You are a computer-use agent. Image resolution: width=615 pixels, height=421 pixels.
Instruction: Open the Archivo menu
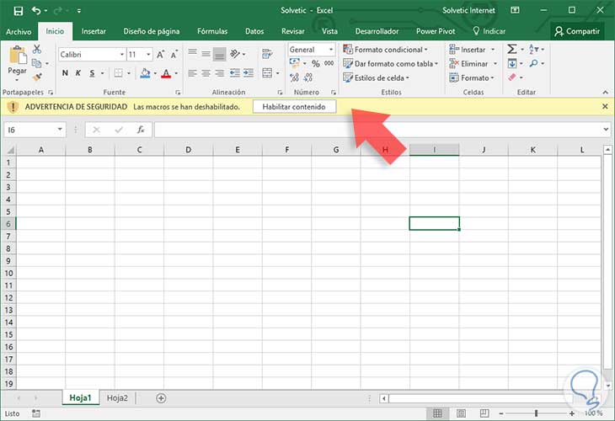[19, 31]
